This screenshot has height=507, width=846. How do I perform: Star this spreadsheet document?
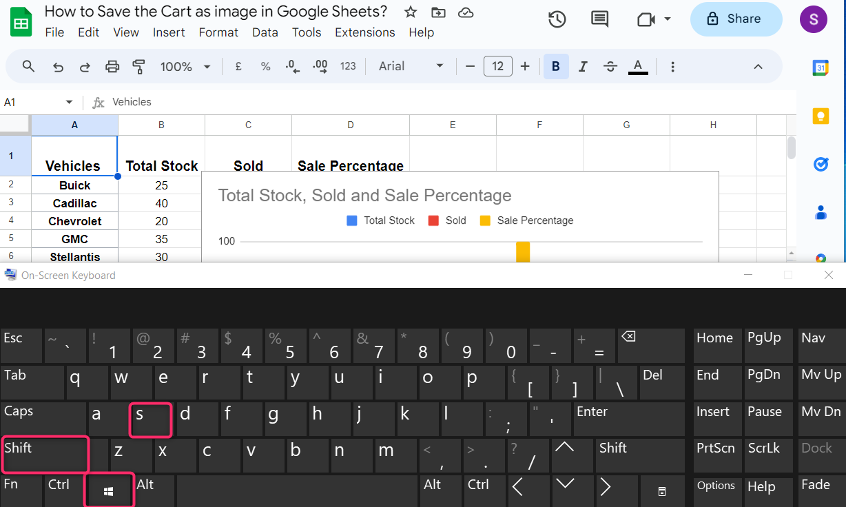coord(411,12)
